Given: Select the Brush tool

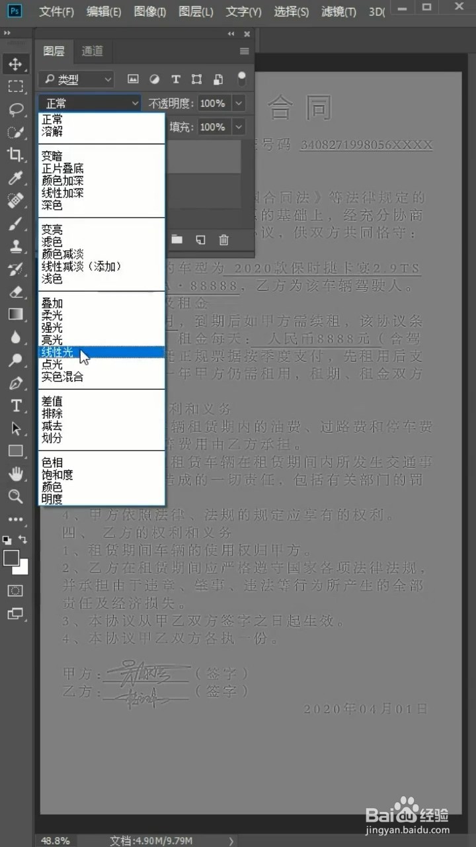Looking at the screenshot, I should click(15, 223).
